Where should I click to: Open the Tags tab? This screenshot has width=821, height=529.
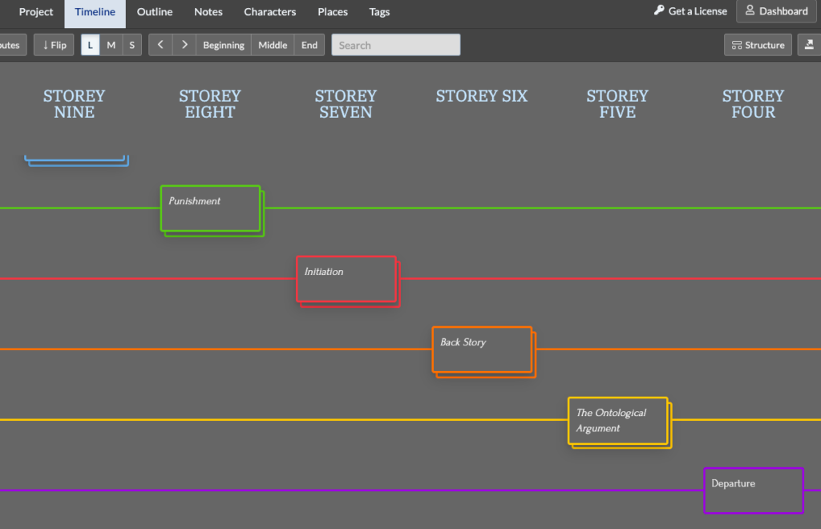coord(379,11)
